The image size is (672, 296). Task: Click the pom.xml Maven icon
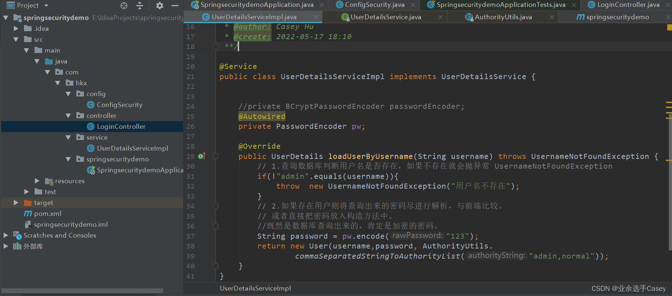[x=28, y=213]
